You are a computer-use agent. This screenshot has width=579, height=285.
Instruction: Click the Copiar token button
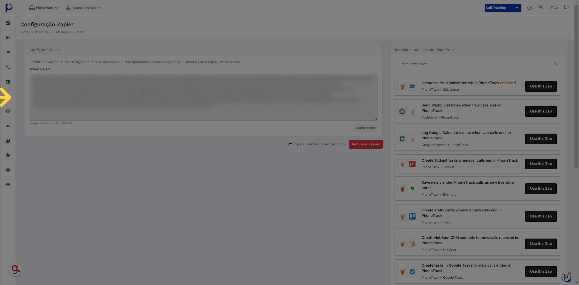pyautogui.click(x=366, y=128)
